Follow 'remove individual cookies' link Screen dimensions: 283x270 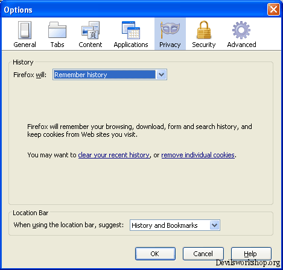tap(198, 155)
